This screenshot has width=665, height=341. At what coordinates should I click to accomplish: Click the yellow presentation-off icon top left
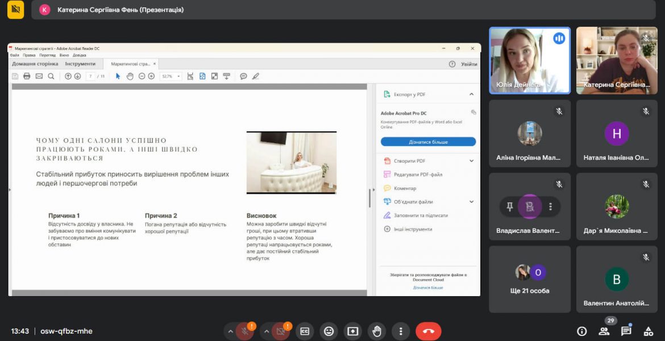tap(16, 9)
